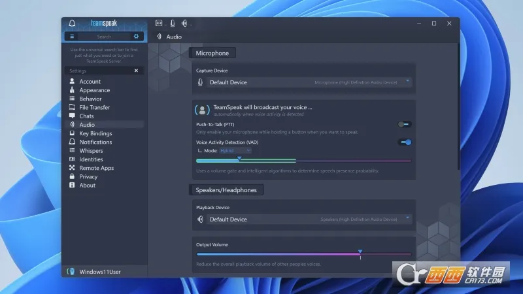Click the Privacy lock icon
The image size is (523, 294).
click(72, 176)
